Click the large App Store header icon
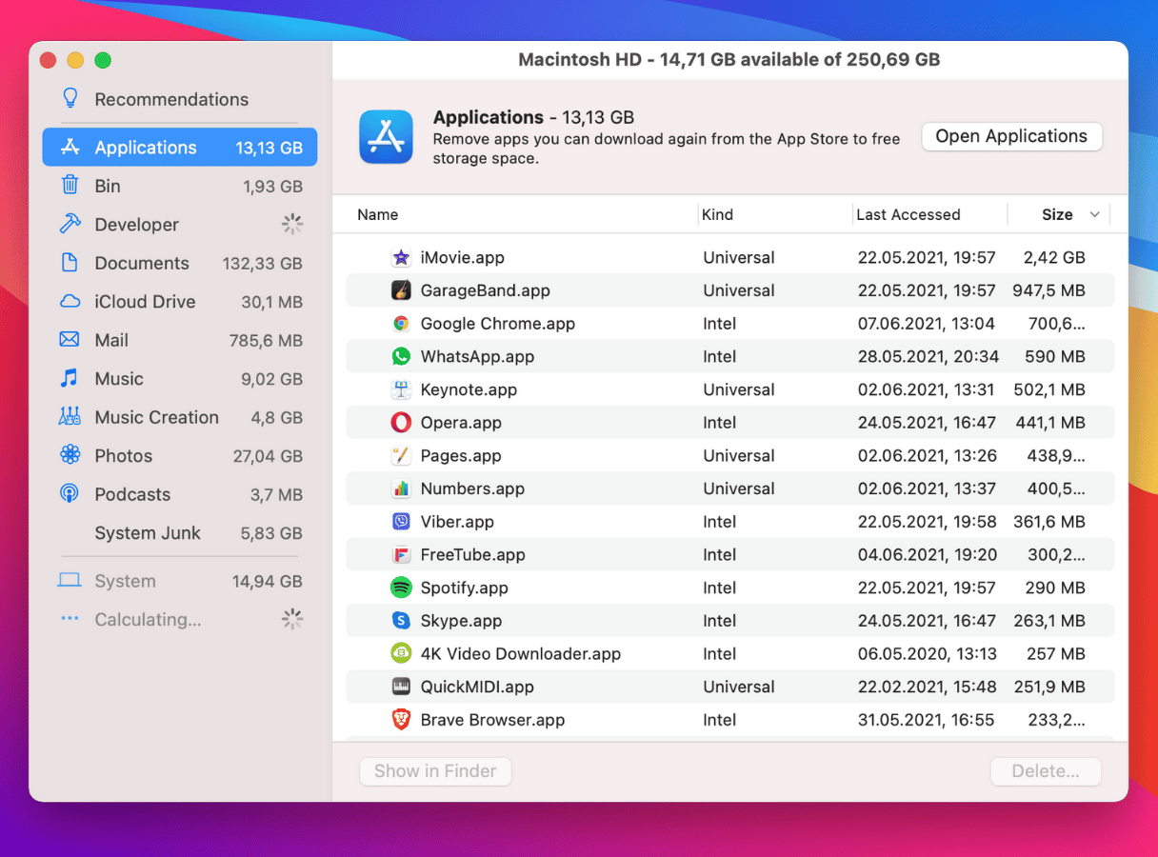The height and width of the screenshot is (857, 1158). [x=386, y=137]
